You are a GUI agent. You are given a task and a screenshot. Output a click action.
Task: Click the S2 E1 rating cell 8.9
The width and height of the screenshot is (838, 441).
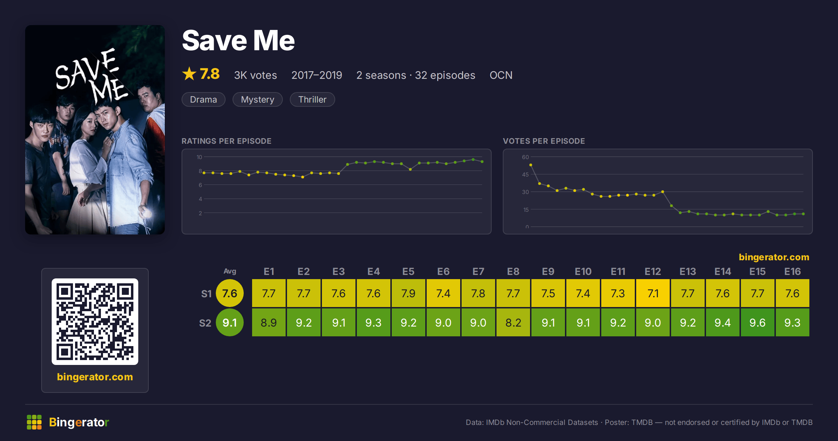click(x=269, y=322)
